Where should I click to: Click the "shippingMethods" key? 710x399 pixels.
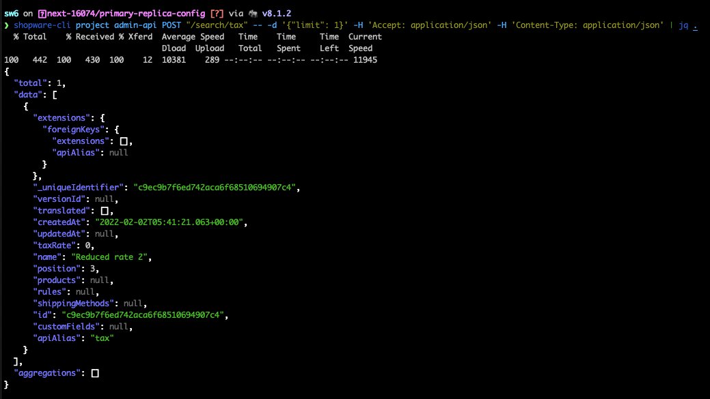click(x=73, y=304)
